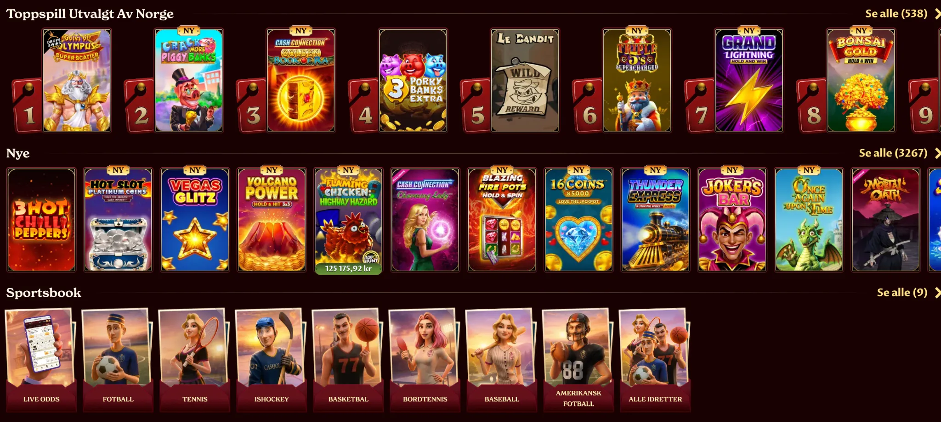The height and width of the screenshot is (422, 941).
Task: Select the Alle Idretter card
Action: point(654,360)
